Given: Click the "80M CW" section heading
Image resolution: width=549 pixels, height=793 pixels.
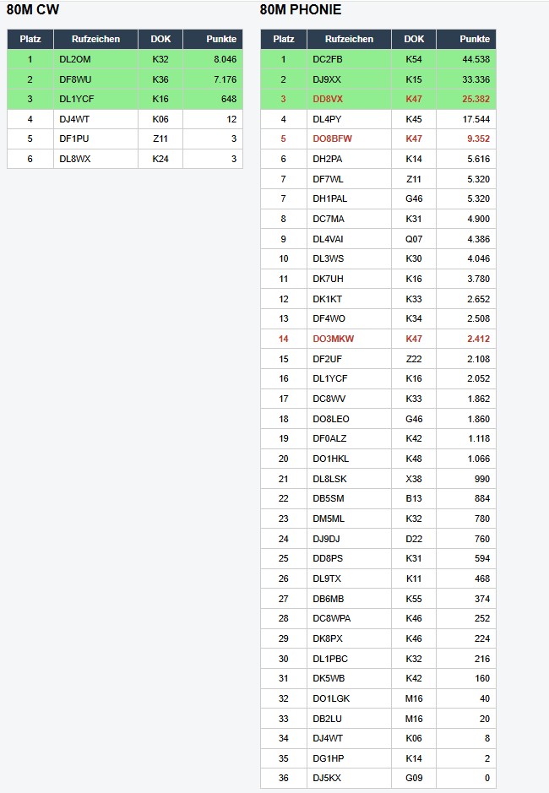Looking at the screenshot, I should (33, 10).
